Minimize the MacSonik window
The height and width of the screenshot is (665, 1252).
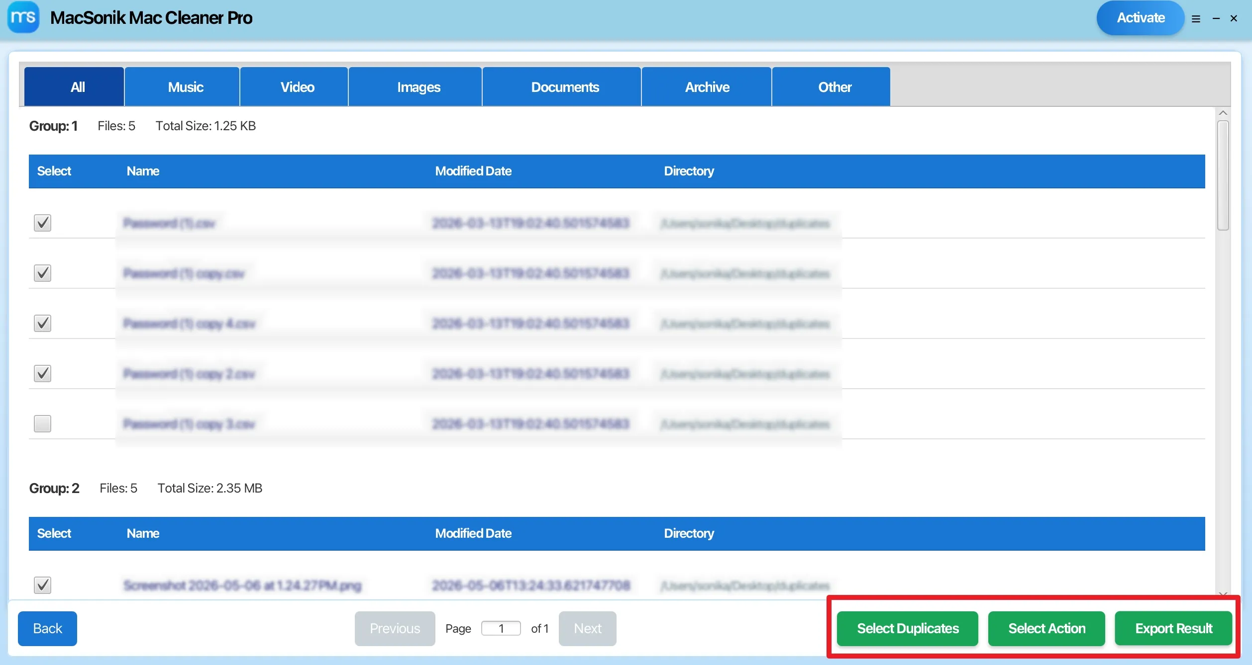(1216, 19)
